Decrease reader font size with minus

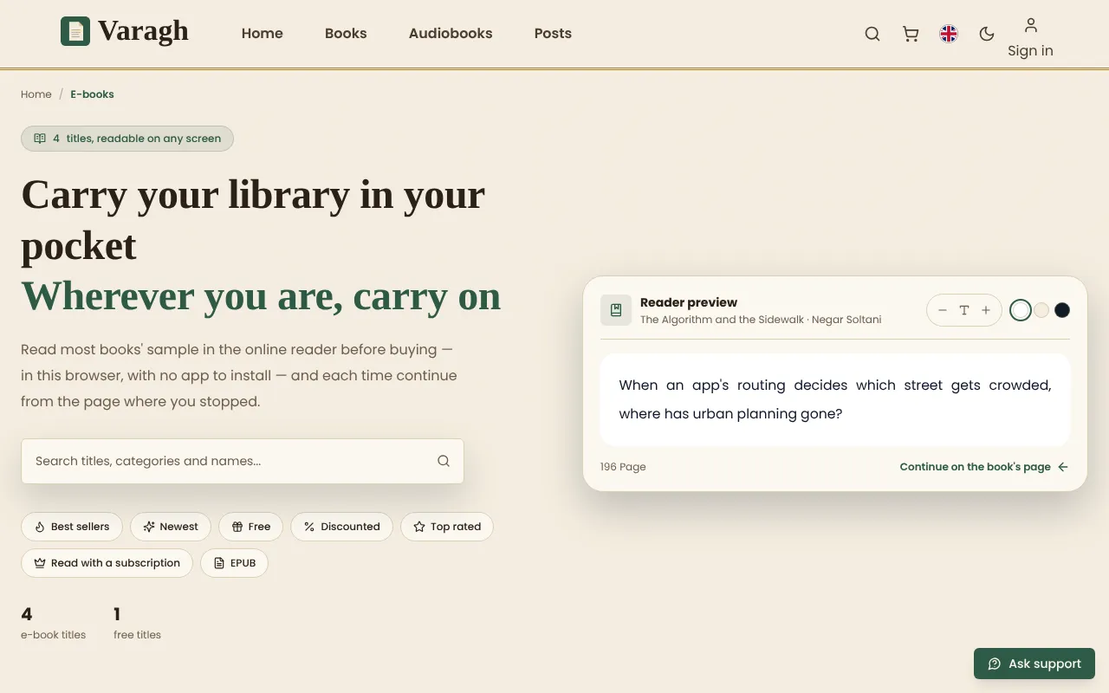coord(943,310)
